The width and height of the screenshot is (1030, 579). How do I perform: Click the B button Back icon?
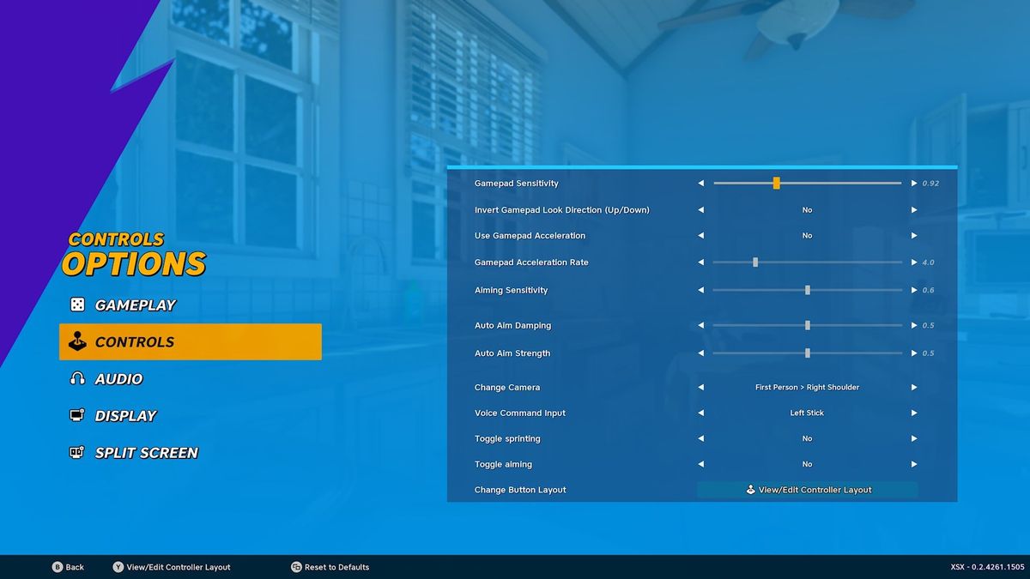click(58, 567)
